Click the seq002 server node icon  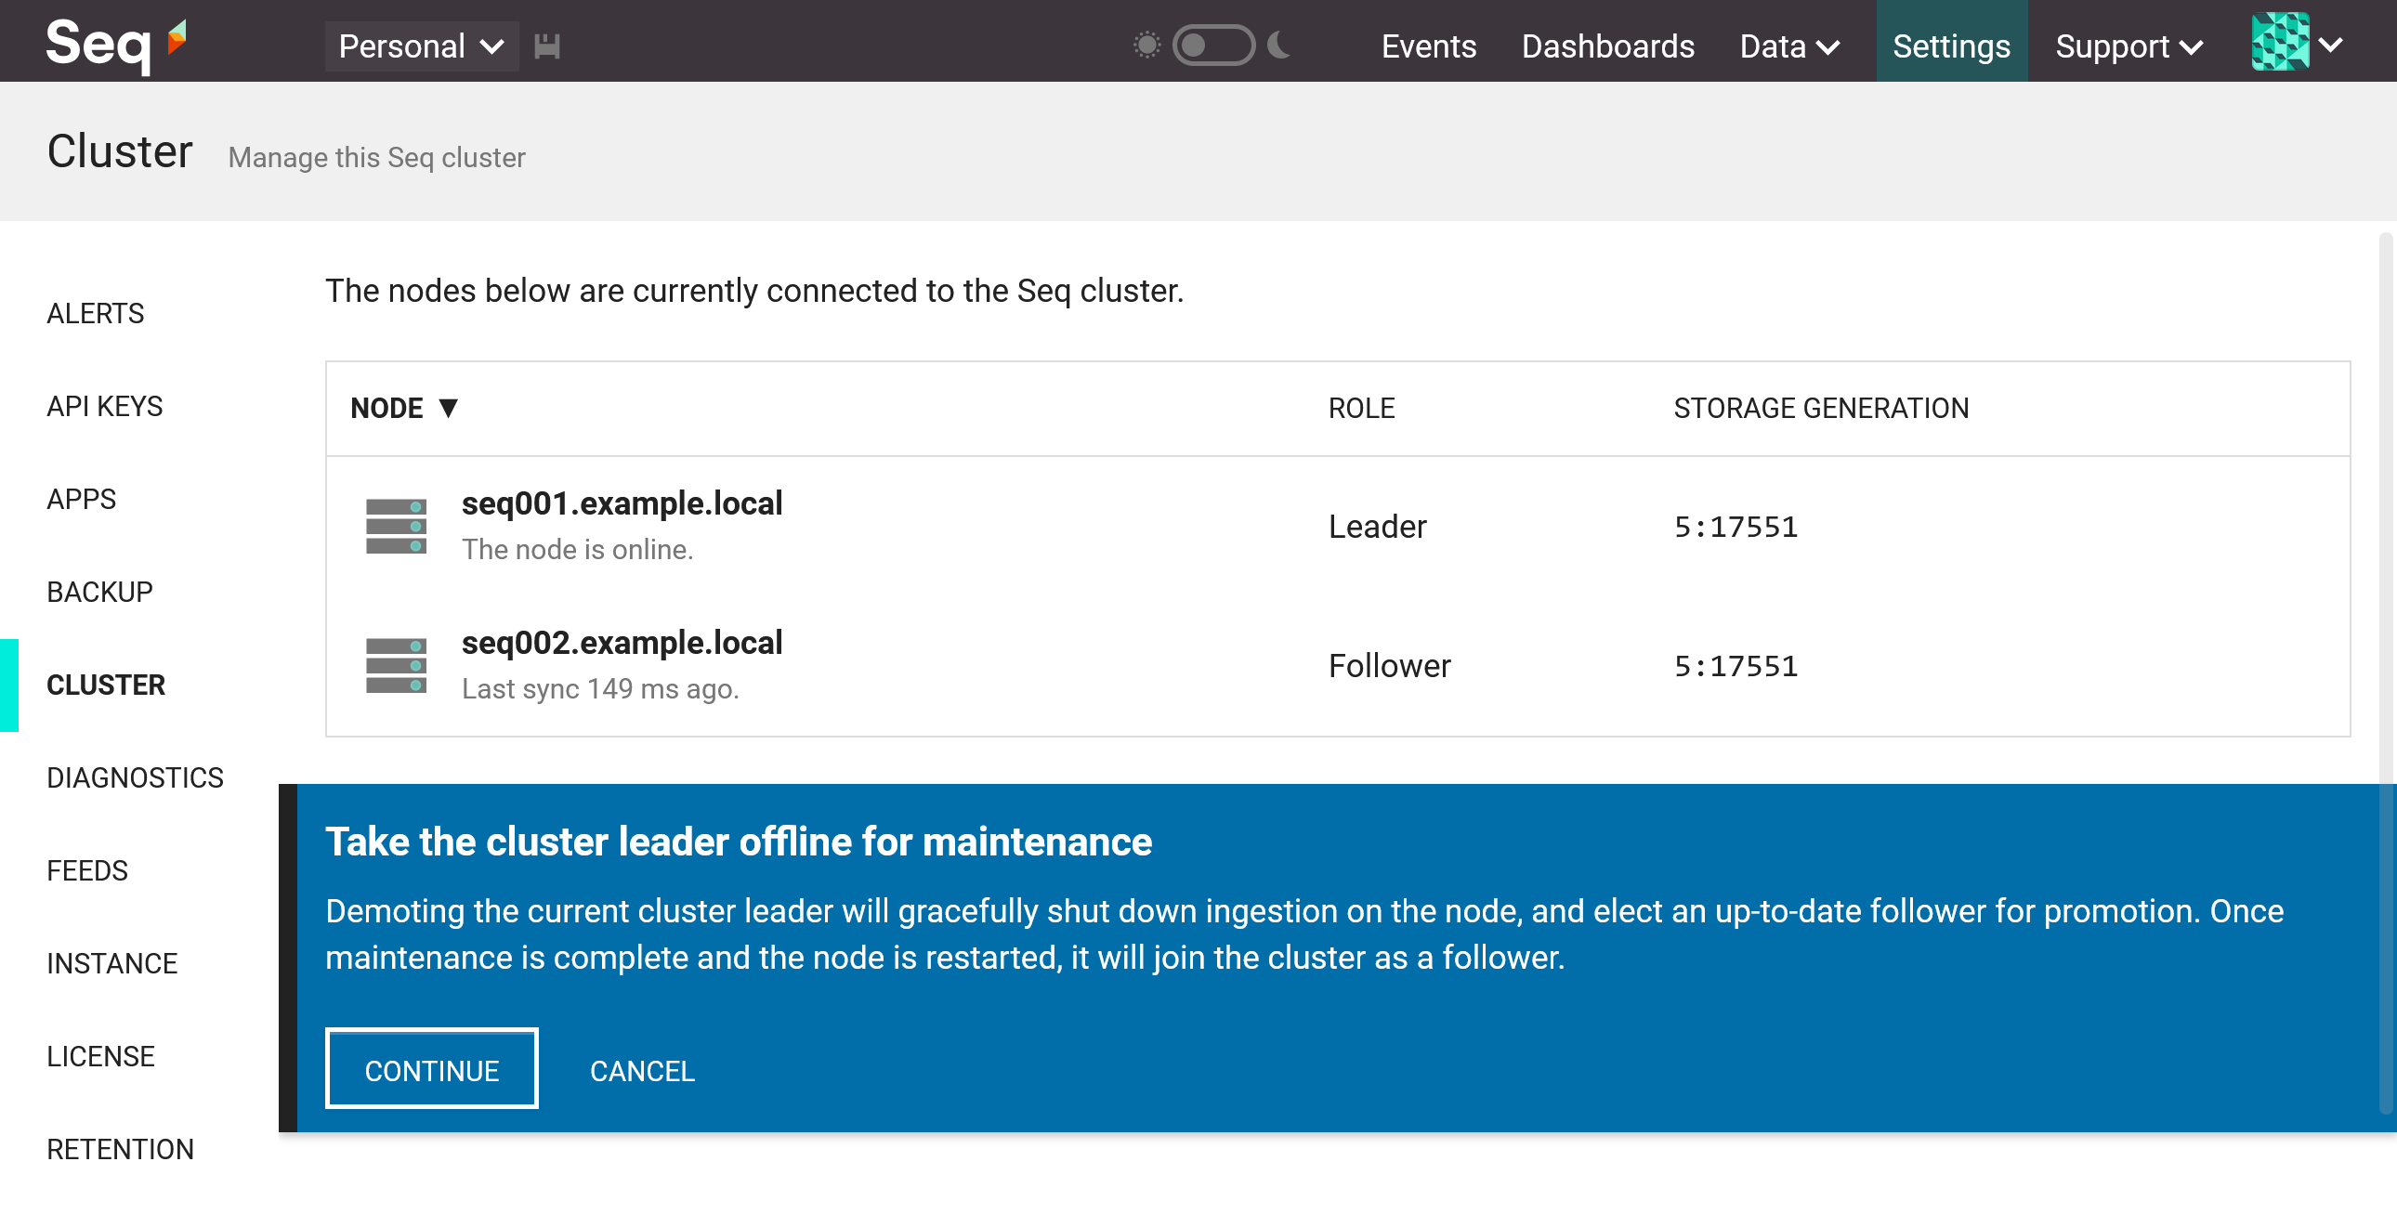tap(396, 666)
